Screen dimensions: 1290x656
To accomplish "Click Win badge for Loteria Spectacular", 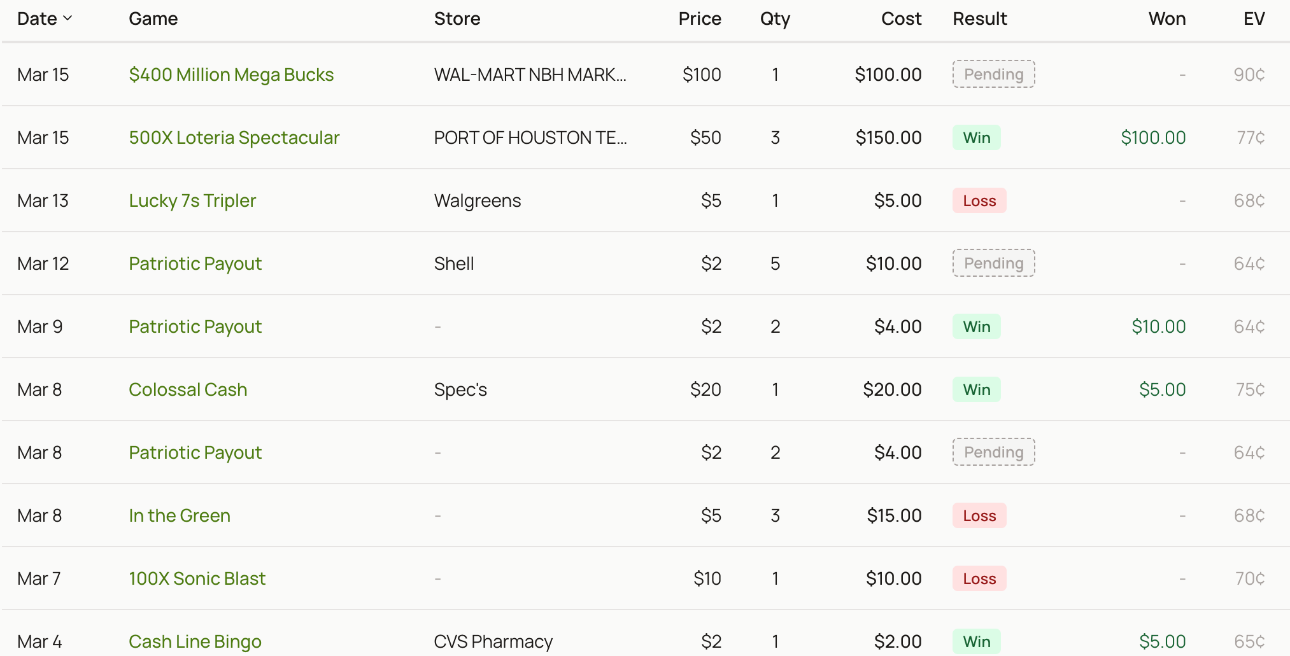I will pos(976,138).
